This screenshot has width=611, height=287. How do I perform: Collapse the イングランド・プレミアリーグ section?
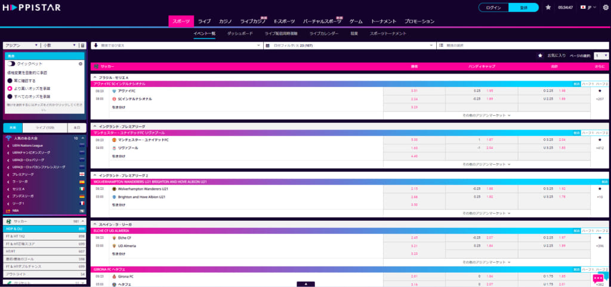pyautogui.click(x=95, y=126)
